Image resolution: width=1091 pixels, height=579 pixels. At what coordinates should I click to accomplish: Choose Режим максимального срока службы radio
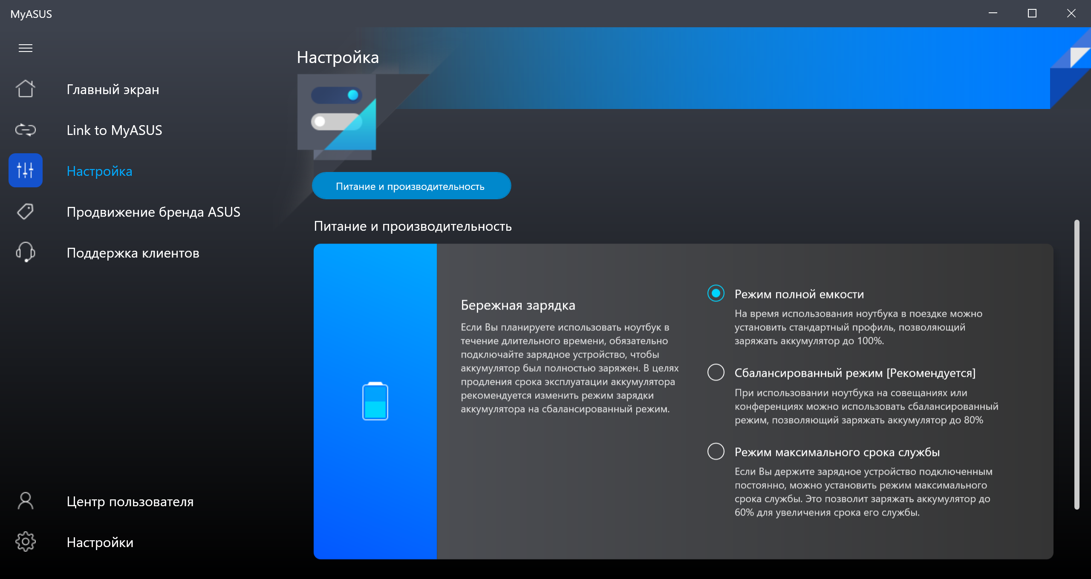point(716,451)
